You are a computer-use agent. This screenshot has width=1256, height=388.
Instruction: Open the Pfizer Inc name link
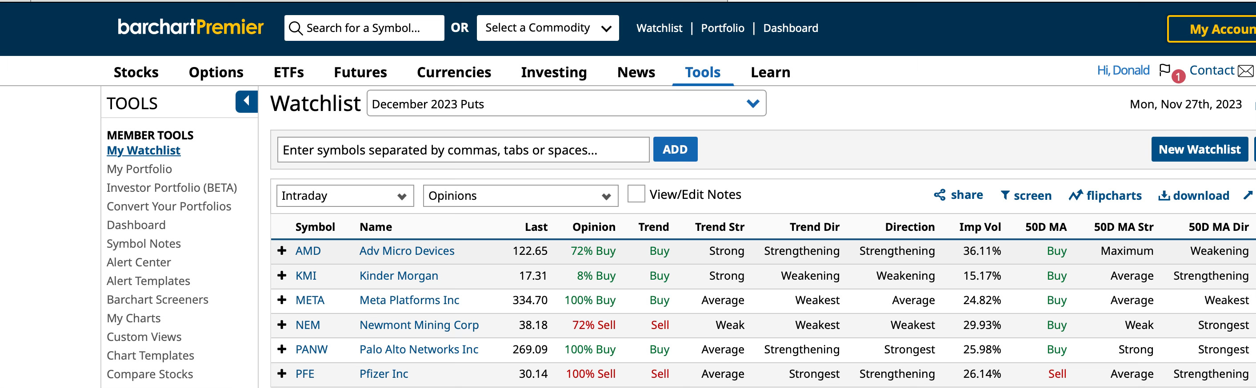(x=383, y=373)
